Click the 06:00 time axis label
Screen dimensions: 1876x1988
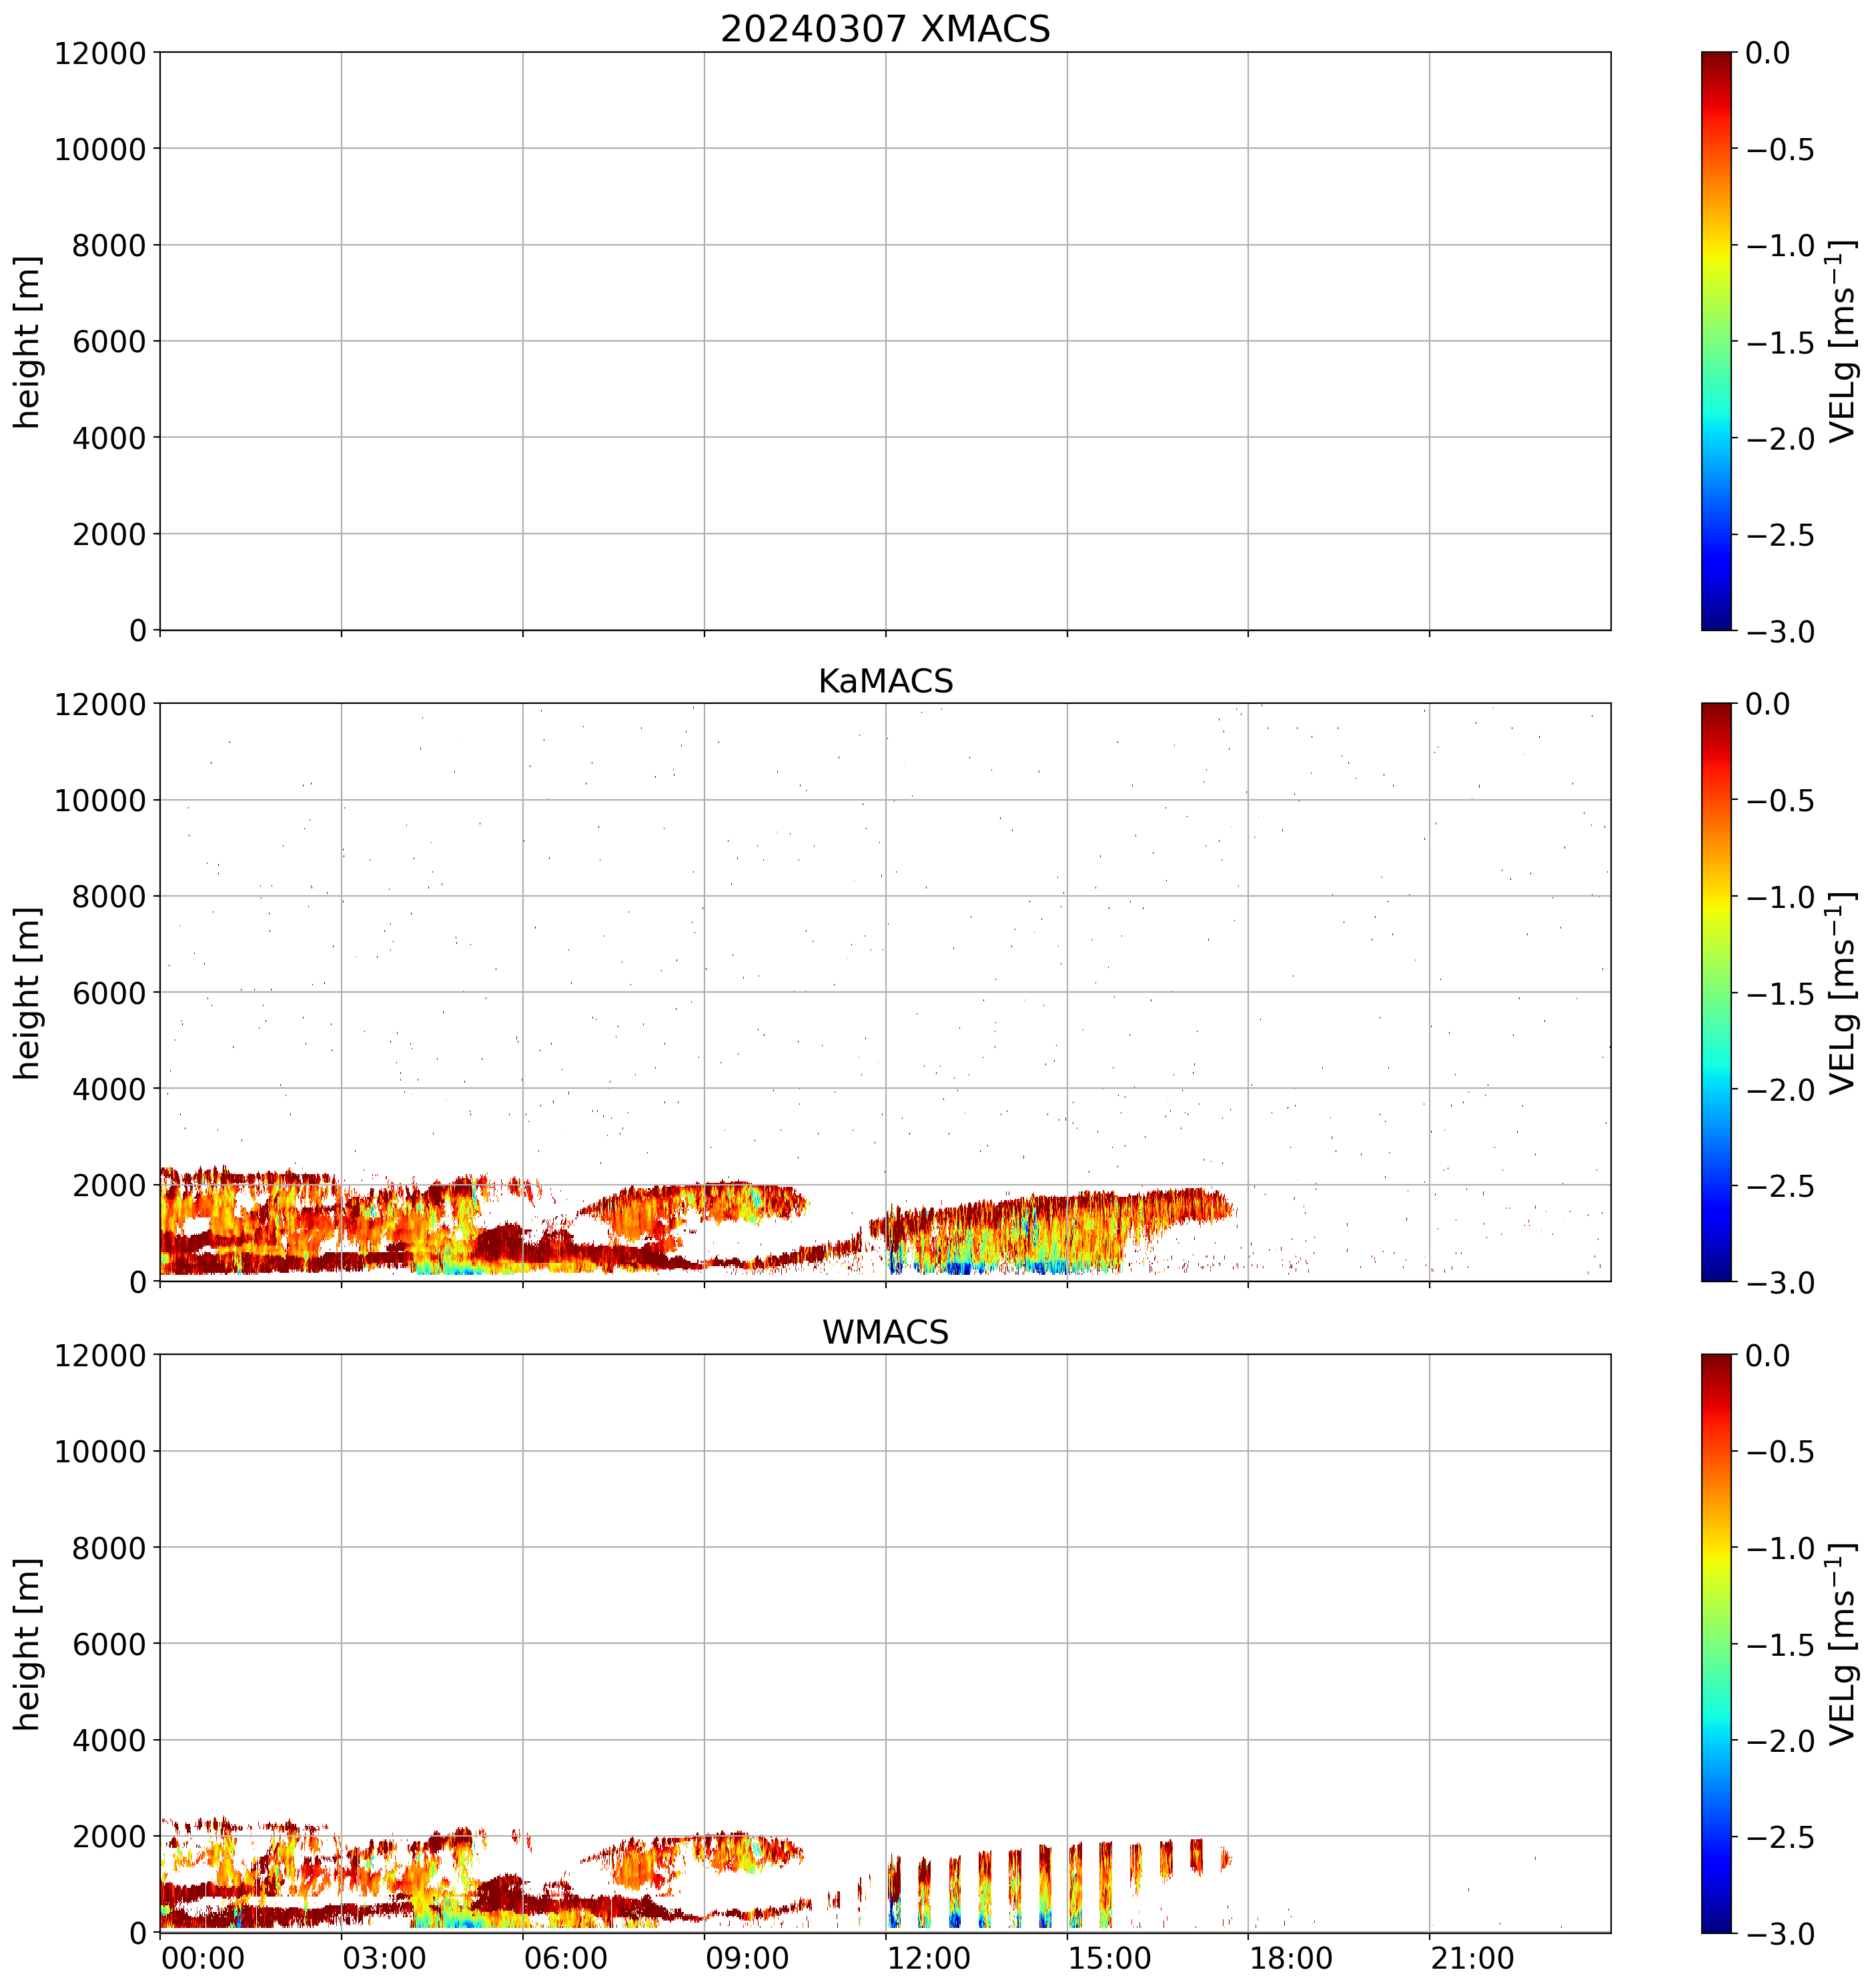pyautogui.click(x=565, y=1958)
